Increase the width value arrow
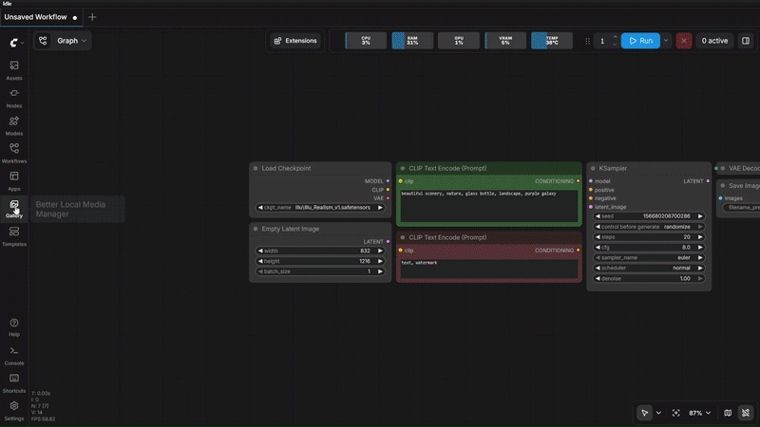The image size is (760, 427). [x=381, y=251]
